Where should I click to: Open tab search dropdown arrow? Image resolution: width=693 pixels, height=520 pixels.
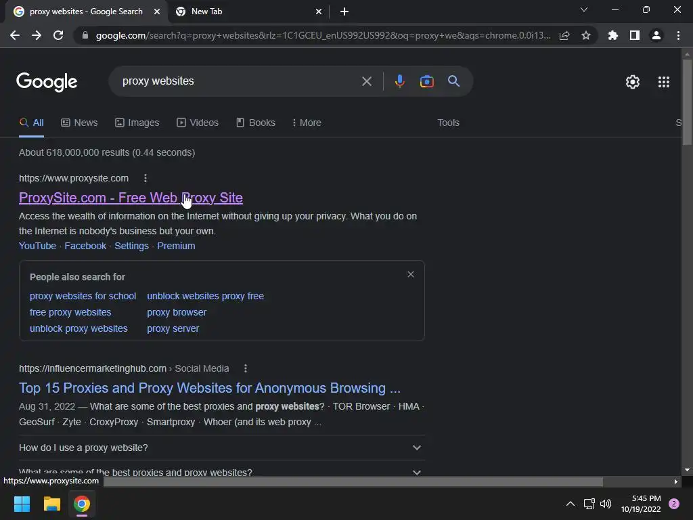584,9
